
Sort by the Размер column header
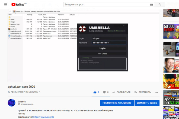pos(30,15)
